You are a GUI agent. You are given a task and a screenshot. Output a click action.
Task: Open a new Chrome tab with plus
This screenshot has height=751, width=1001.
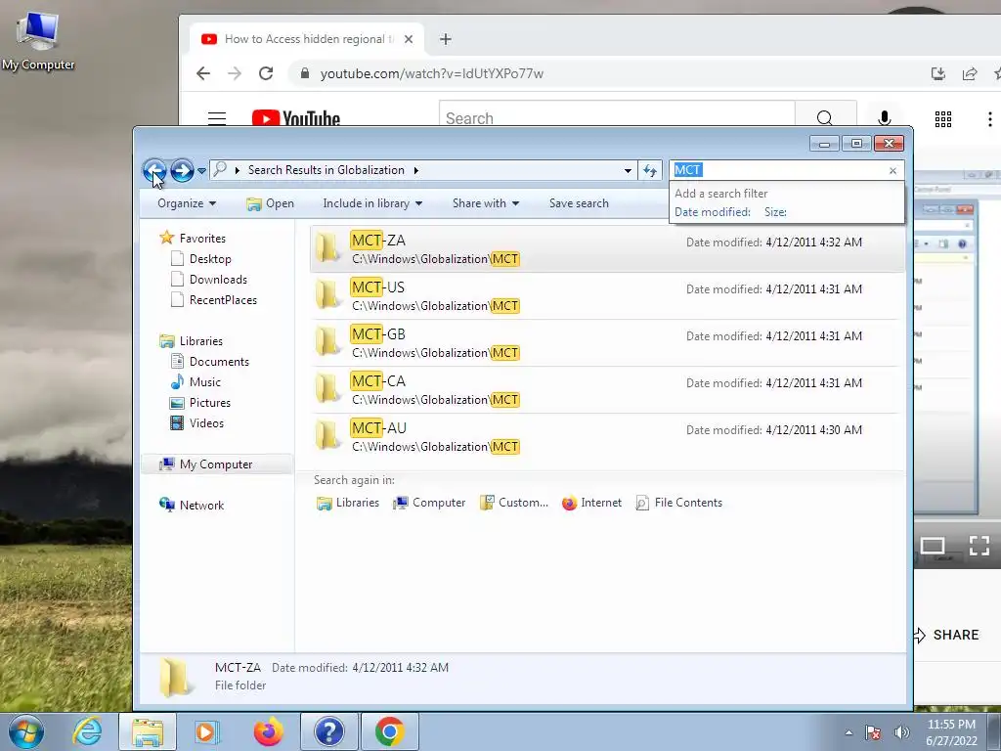[446, 39]
